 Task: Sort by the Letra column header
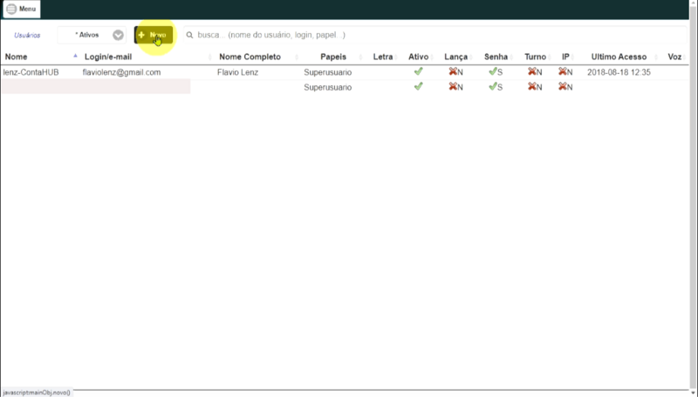coord(383,57)
